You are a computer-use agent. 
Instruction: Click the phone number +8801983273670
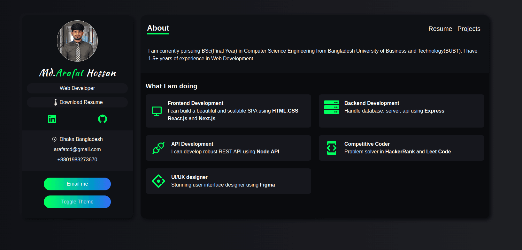(77, 160)
